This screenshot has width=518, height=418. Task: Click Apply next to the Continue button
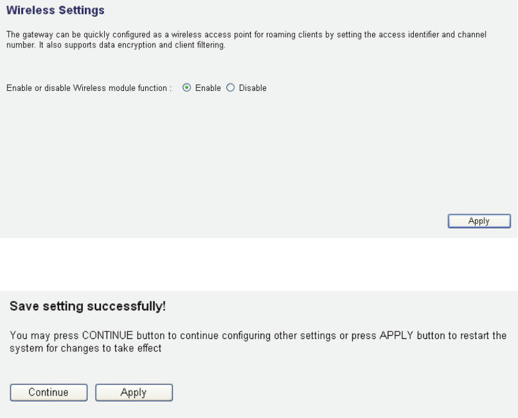click(x=133, y=392)
